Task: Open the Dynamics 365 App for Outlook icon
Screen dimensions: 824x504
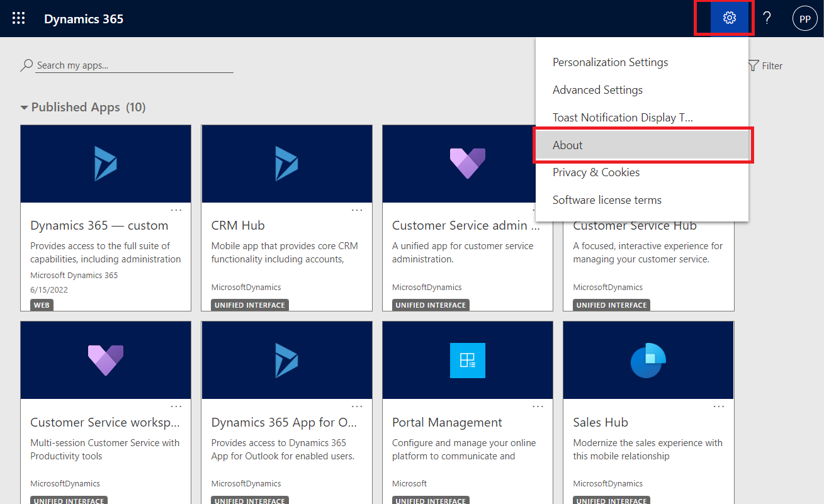Action: 286,361
